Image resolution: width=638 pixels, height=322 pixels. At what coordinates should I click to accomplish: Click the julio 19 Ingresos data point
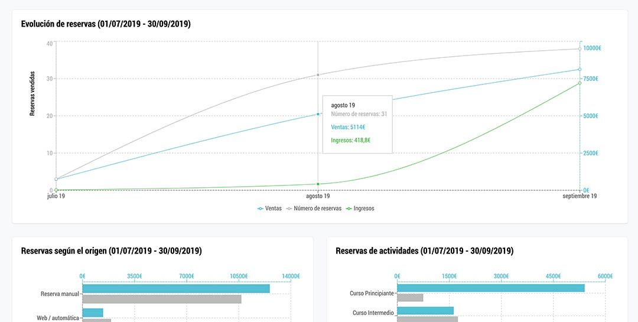click(56, 190)
